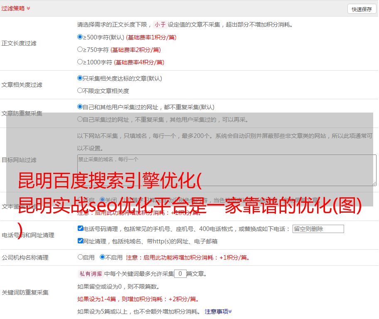Click the 快速保存 button
Image resolution: width=379 pixels, height=319 pixels.
point(362,9)
